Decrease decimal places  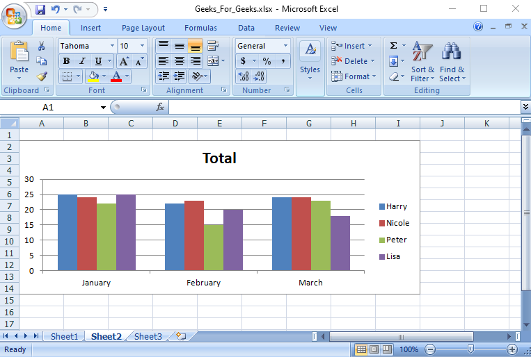[259, 76]
